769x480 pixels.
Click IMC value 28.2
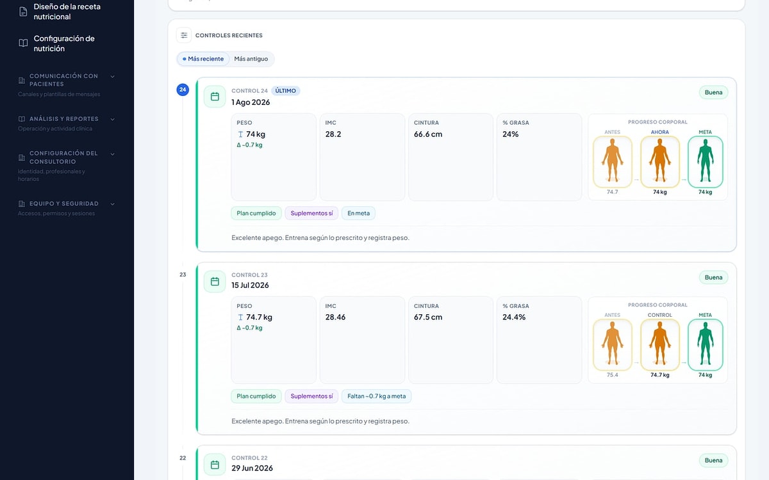click(x=333, y=134)
